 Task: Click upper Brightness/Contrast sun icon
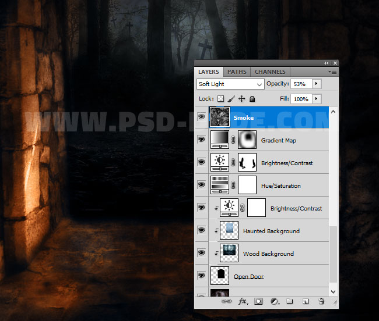pos(220,162)
